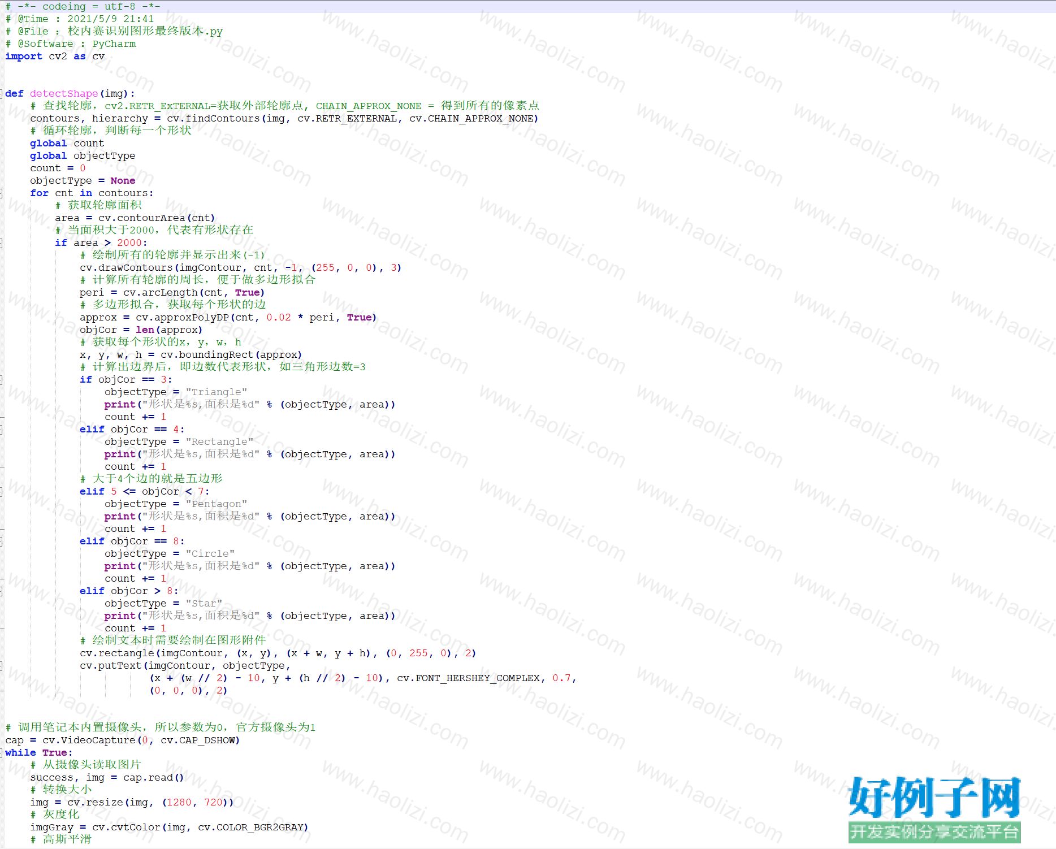Click 'cv.drawContours' call
The width and height of the screenshot is (1056, 849).
pyautogui.click(x=126, y=268)
